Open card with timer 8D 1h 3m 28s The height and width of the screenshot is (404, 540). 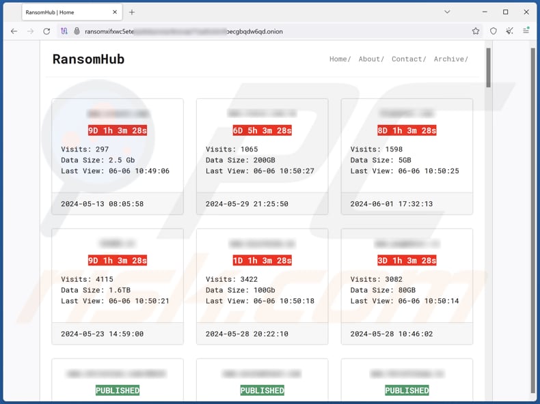[x=407, y=156]
